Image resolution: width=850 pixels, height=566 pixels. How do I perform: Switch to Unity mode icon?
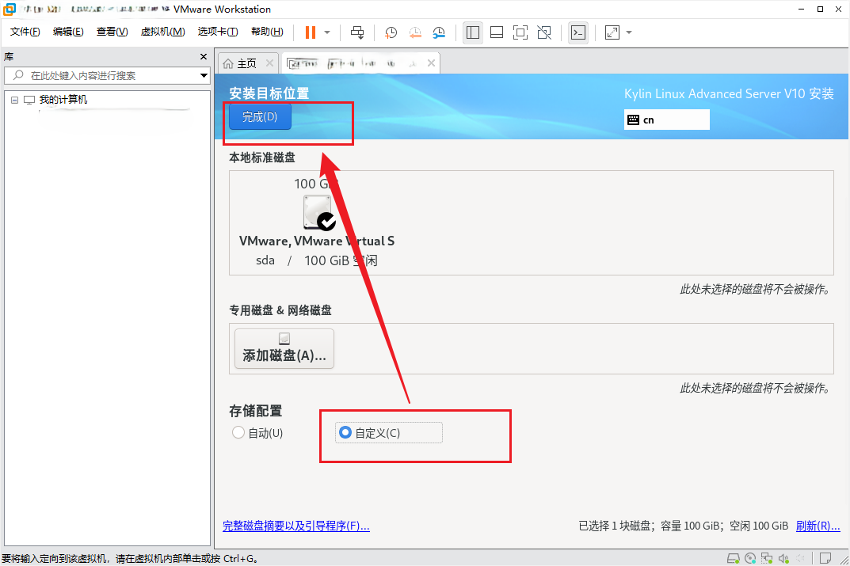coord(544,32)
